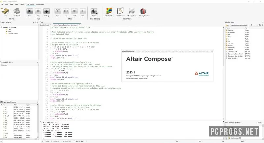Open the CAE Reader utility
Viewport: 264px width, 143px height.
109,12
